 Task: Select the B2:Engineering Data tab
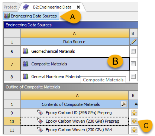pos(52,7)
